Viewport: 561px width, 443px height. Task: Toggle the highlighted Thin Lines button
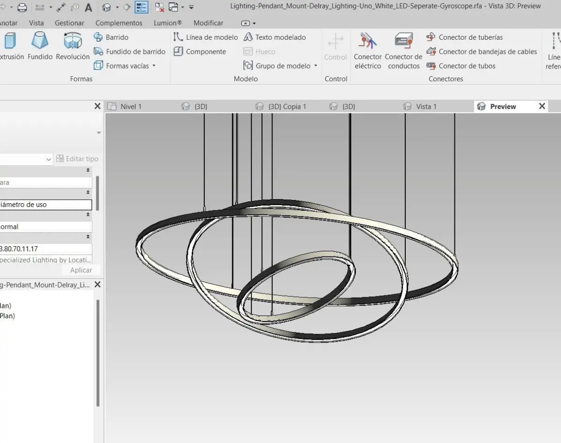pos(141,7)
